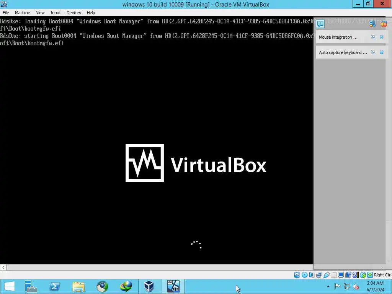Image resolution: width=392 pixels, height=294 pixels.
Task: Click the optical disc status icon
Action: coord(304,275)
